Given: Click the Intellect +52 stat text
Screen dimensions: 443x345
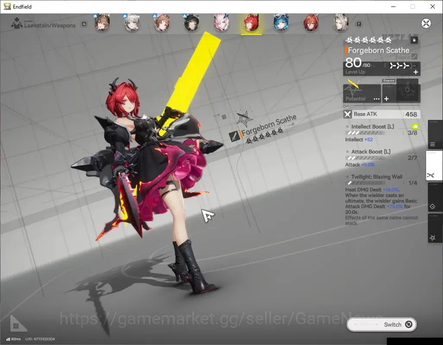Looking at the screenshot, I should [x=359, y=140].
